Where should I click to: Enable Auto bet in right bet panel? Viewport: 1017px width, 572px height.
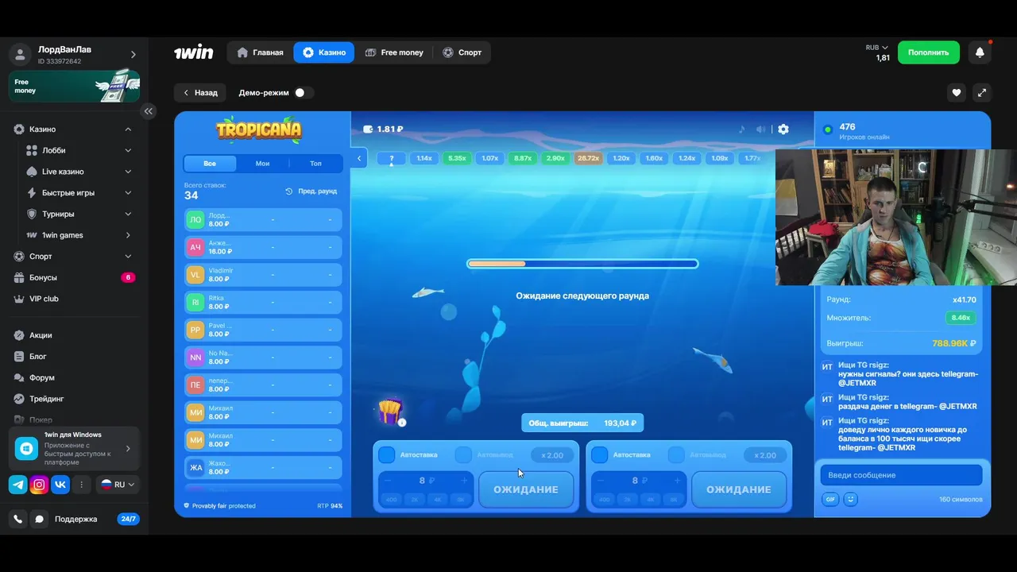(600, 455)
